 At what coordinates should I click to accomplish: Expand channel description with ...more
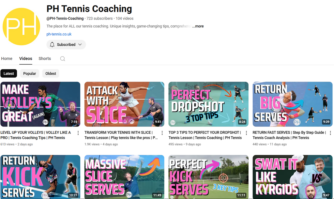tap(198, 26)
